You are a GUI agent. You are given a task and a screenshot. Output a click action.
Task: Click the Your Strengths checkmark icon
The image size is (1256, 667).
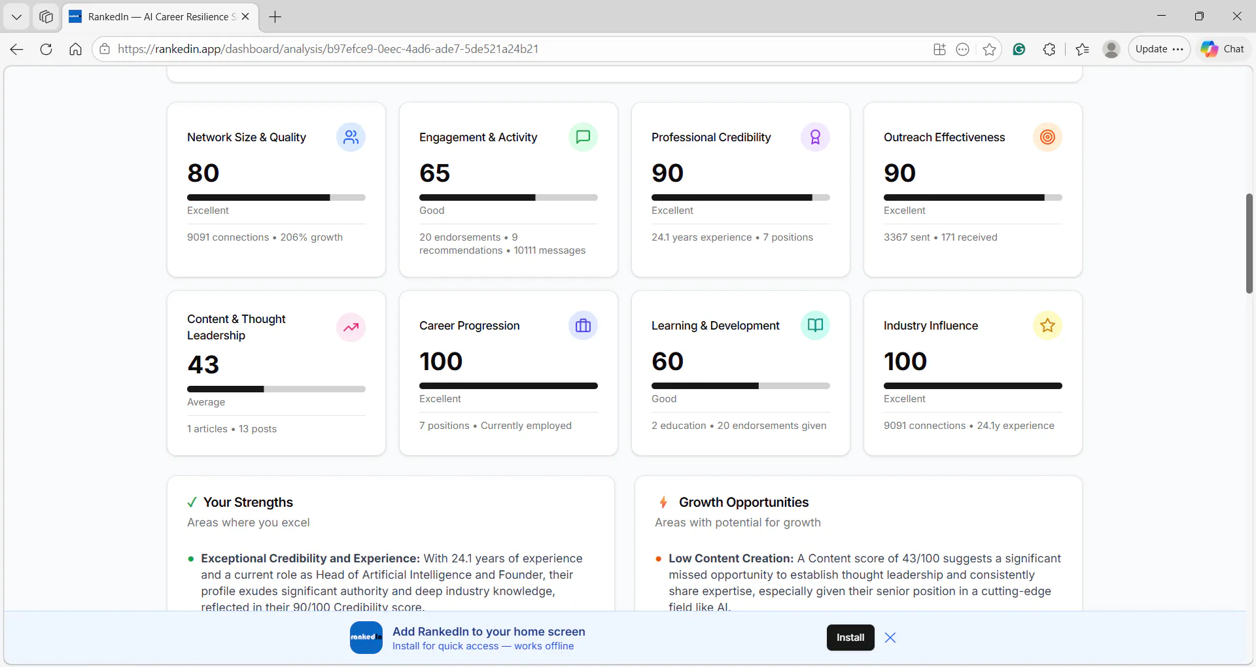tap(192, 502)
